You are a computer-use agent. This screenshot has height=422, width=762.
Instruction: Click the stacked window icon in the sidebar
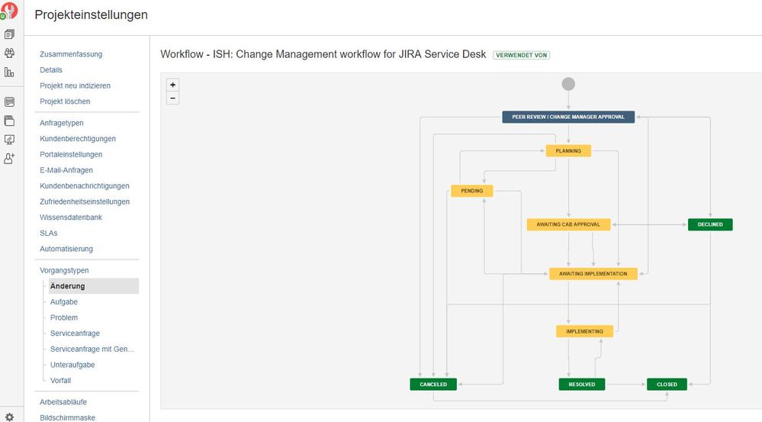pos(9,121)
